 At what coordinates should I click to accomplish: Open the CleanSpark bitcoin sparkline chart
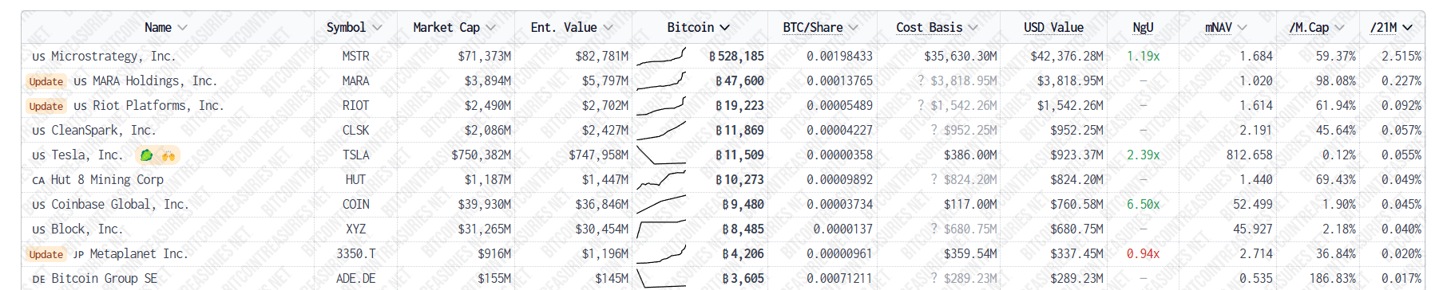click(x=661, y=130)
